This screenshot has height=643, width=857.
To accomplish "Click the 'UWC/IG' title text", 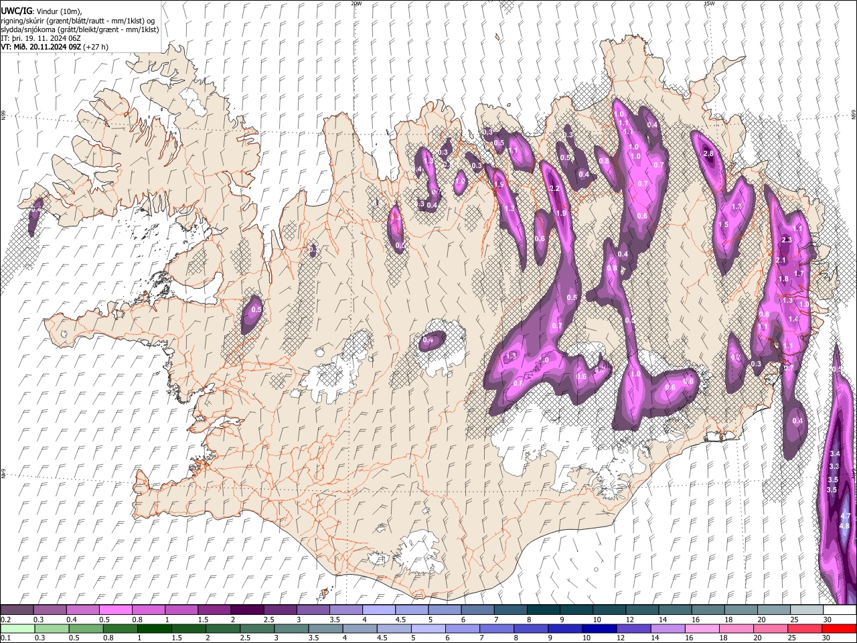I will (x=16, y=11).
